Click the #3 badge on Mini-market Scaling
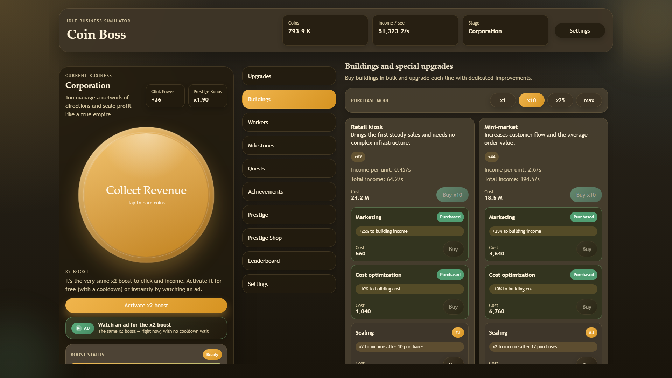Screen dimensions: 672x378 tap(591, 332)
